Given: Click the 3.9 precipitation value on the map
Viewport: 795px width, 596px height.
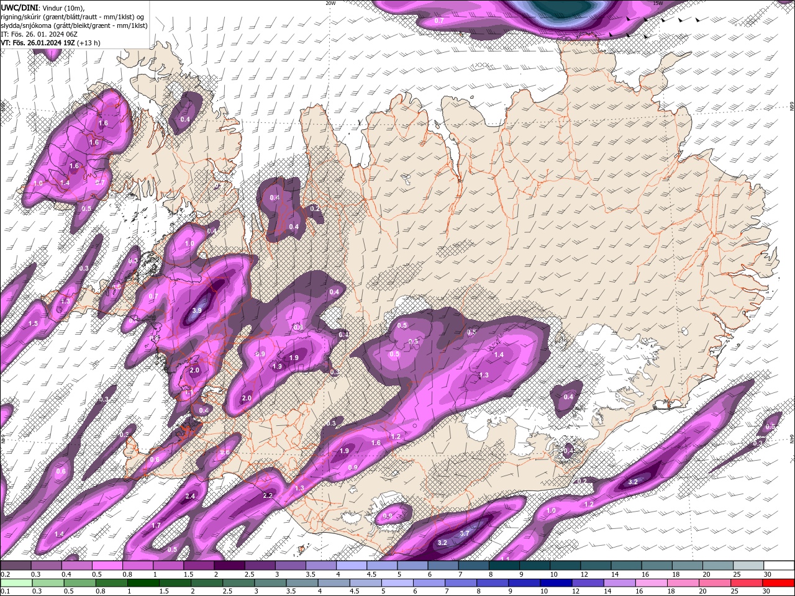Looking at the screenshot, I should click(198, 310).
